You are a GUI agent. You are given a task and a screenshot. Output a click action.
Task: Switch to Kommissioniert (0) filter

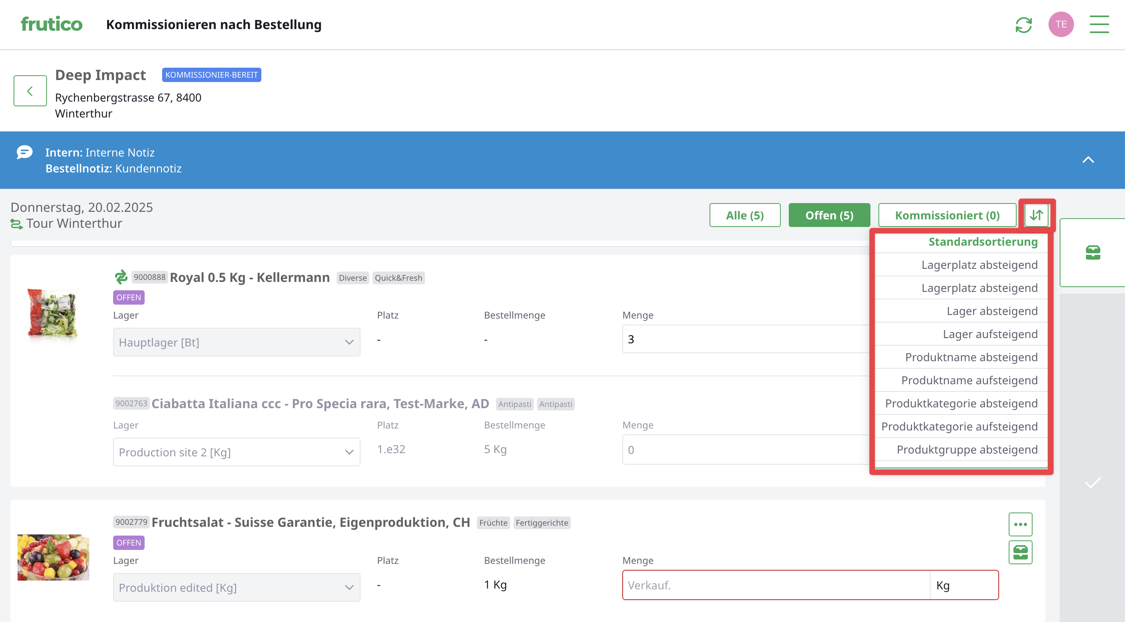coord(947,215)
